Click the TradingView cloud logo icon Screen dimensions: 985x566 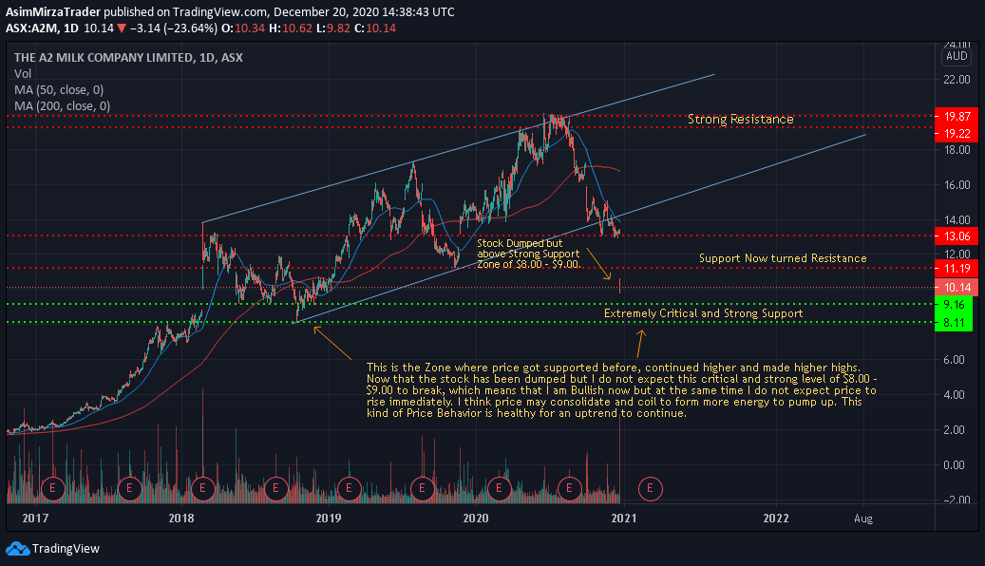tap(18, 548)
